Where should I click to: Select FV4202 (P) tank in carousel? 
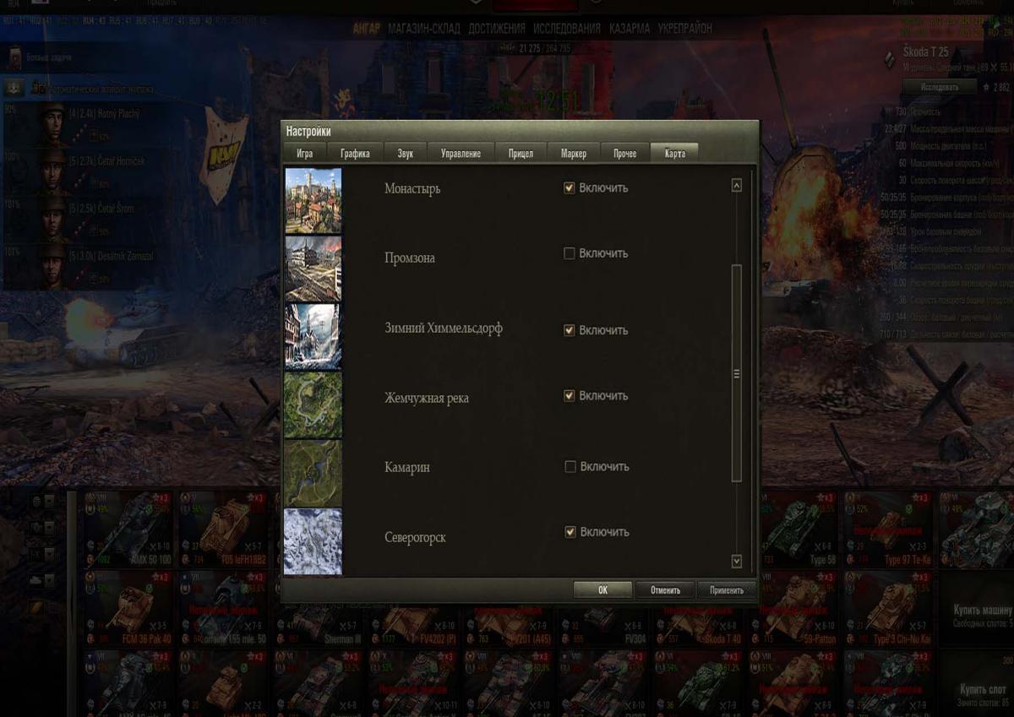point(413,624)
